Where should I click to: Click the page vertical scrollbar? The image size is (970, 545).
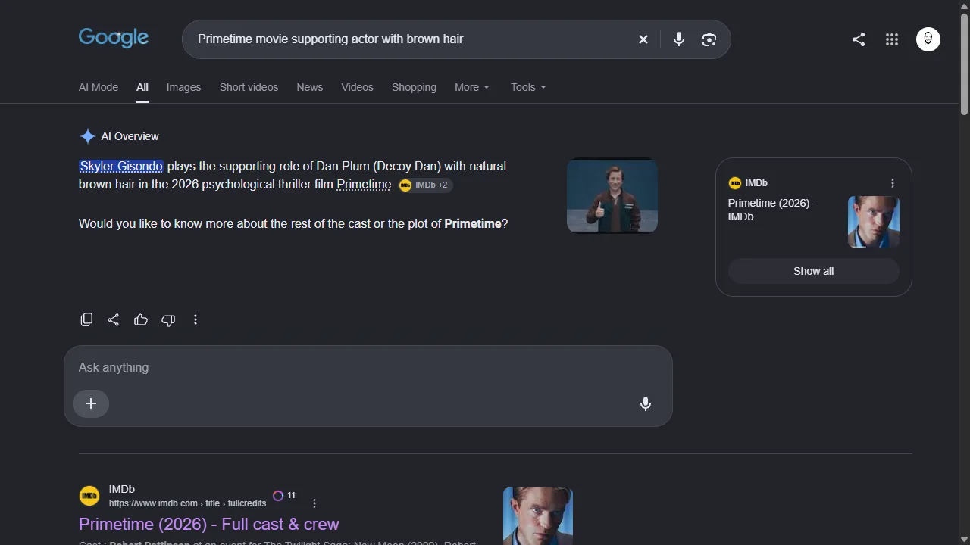click(965, 64)
